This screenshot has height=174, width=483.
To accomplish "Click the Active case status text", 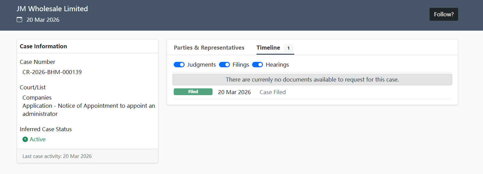I will coord(37,139).
